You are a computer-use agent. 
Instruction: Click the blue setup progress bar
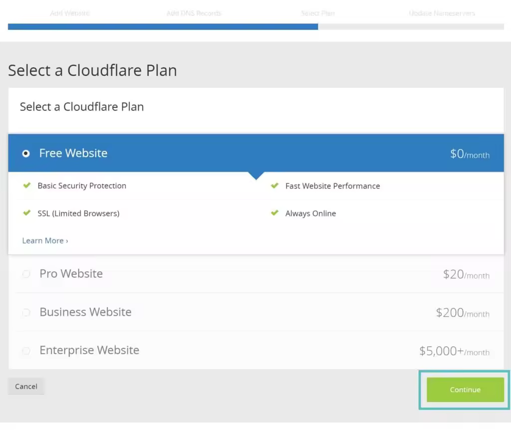[163, 27]
